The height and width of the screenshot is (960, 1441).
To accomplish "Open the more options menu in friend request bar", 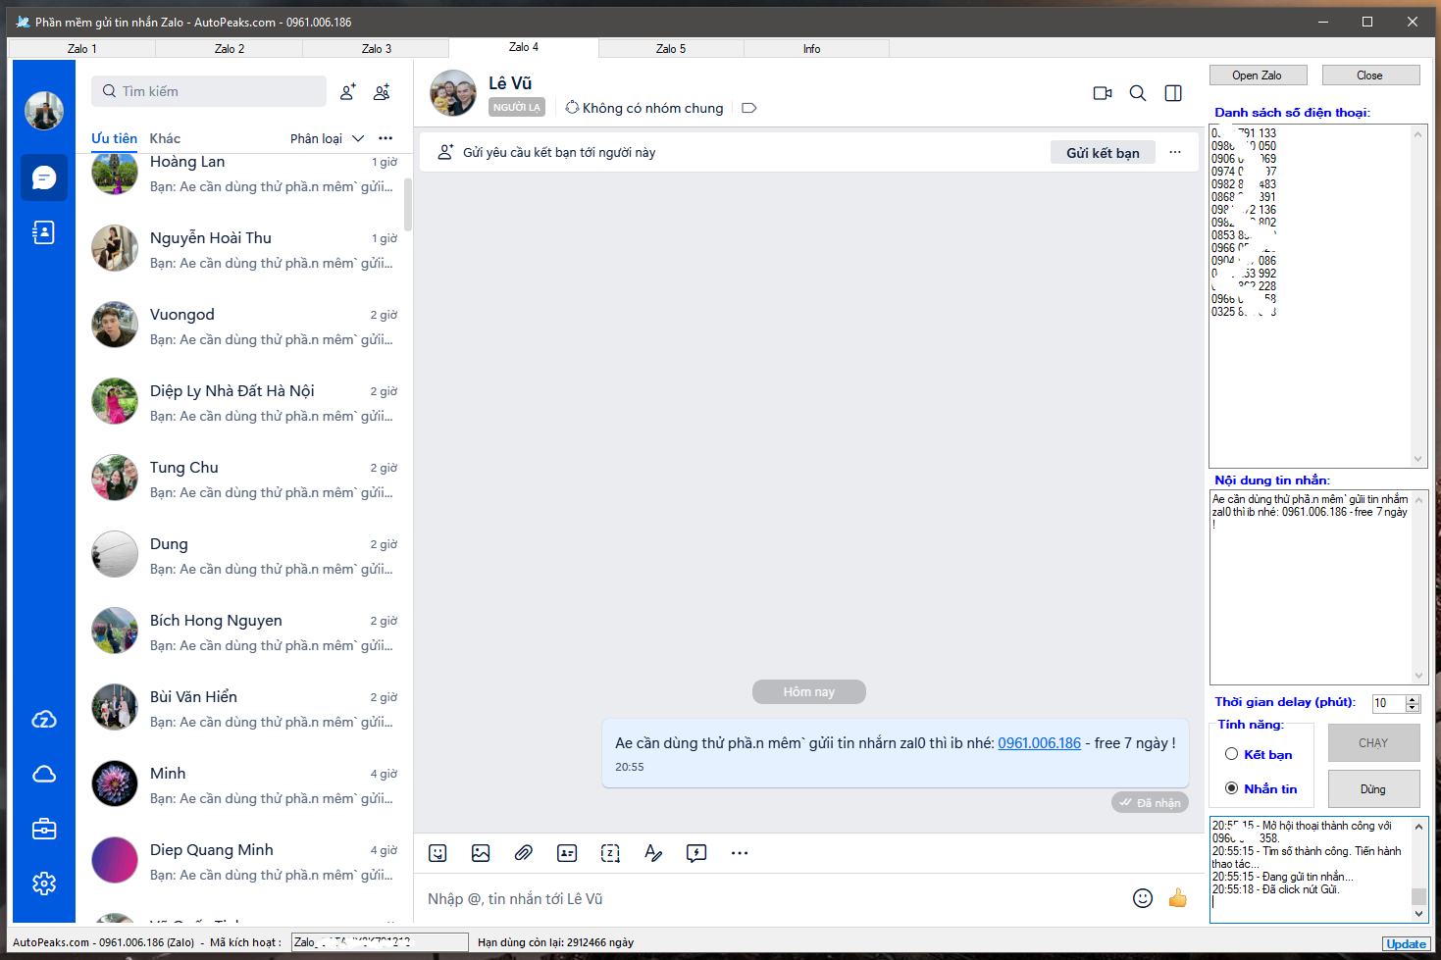I will click(x=1174, y=152).
